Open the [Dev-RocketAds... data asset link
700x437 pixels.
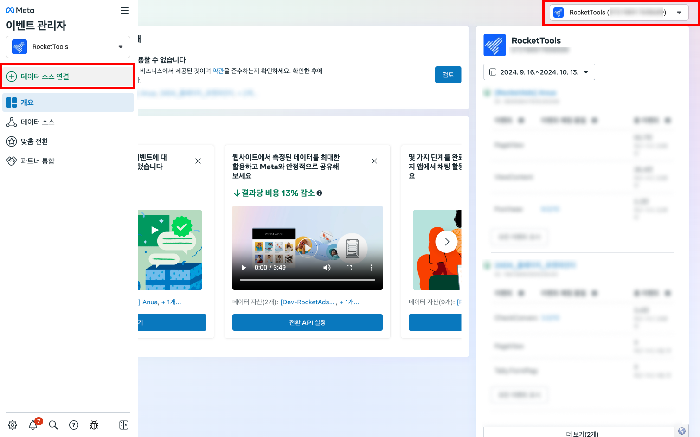click(308, 302)
